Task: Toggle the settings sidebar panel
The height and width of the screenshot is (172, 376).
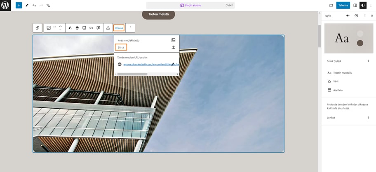Action: [x=355, y=5]
